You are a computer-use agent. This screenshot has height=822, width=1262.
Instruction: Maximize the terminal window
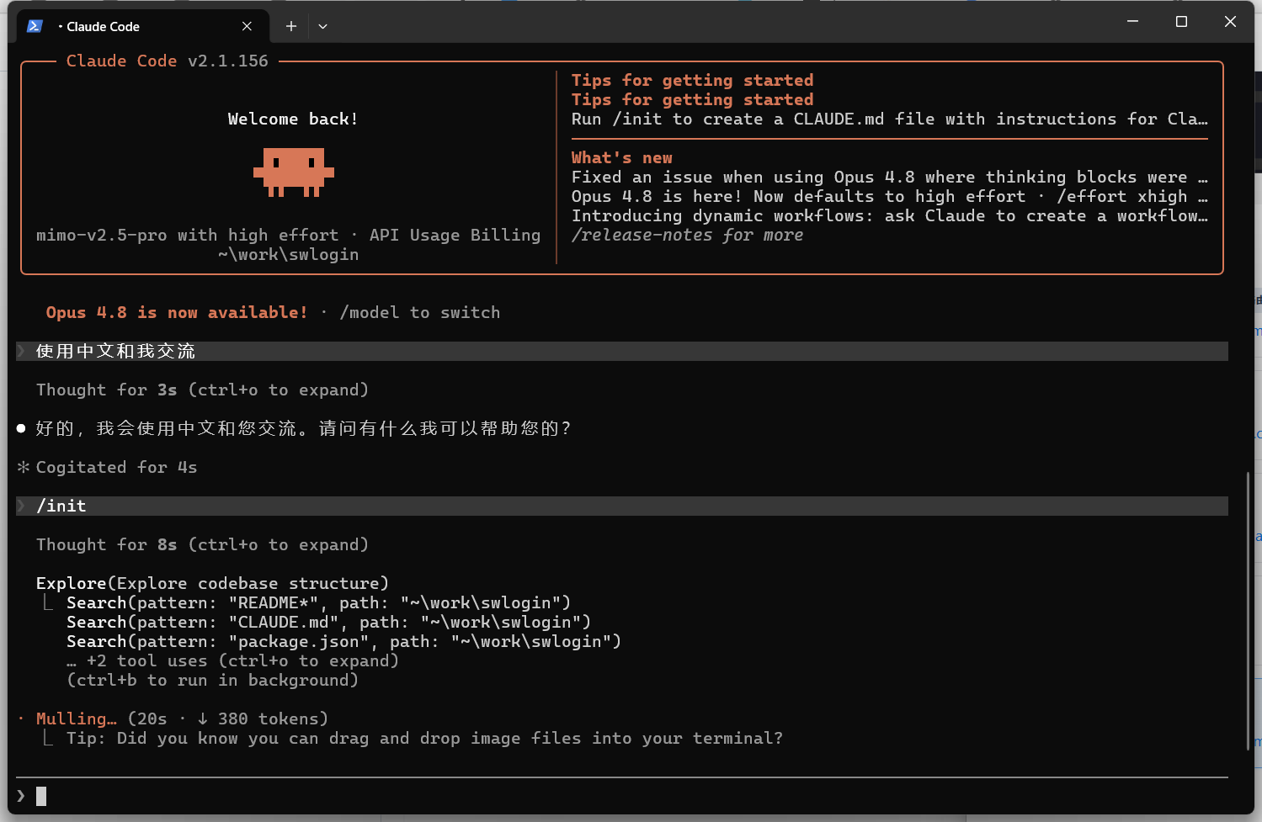1181,22
